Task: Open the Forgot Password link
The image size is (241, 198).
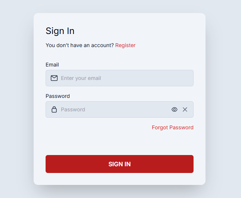Action: point(173,127)
